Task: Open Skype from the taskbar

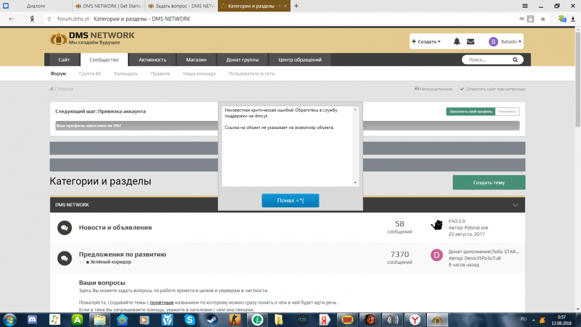Action: [189, 319]
